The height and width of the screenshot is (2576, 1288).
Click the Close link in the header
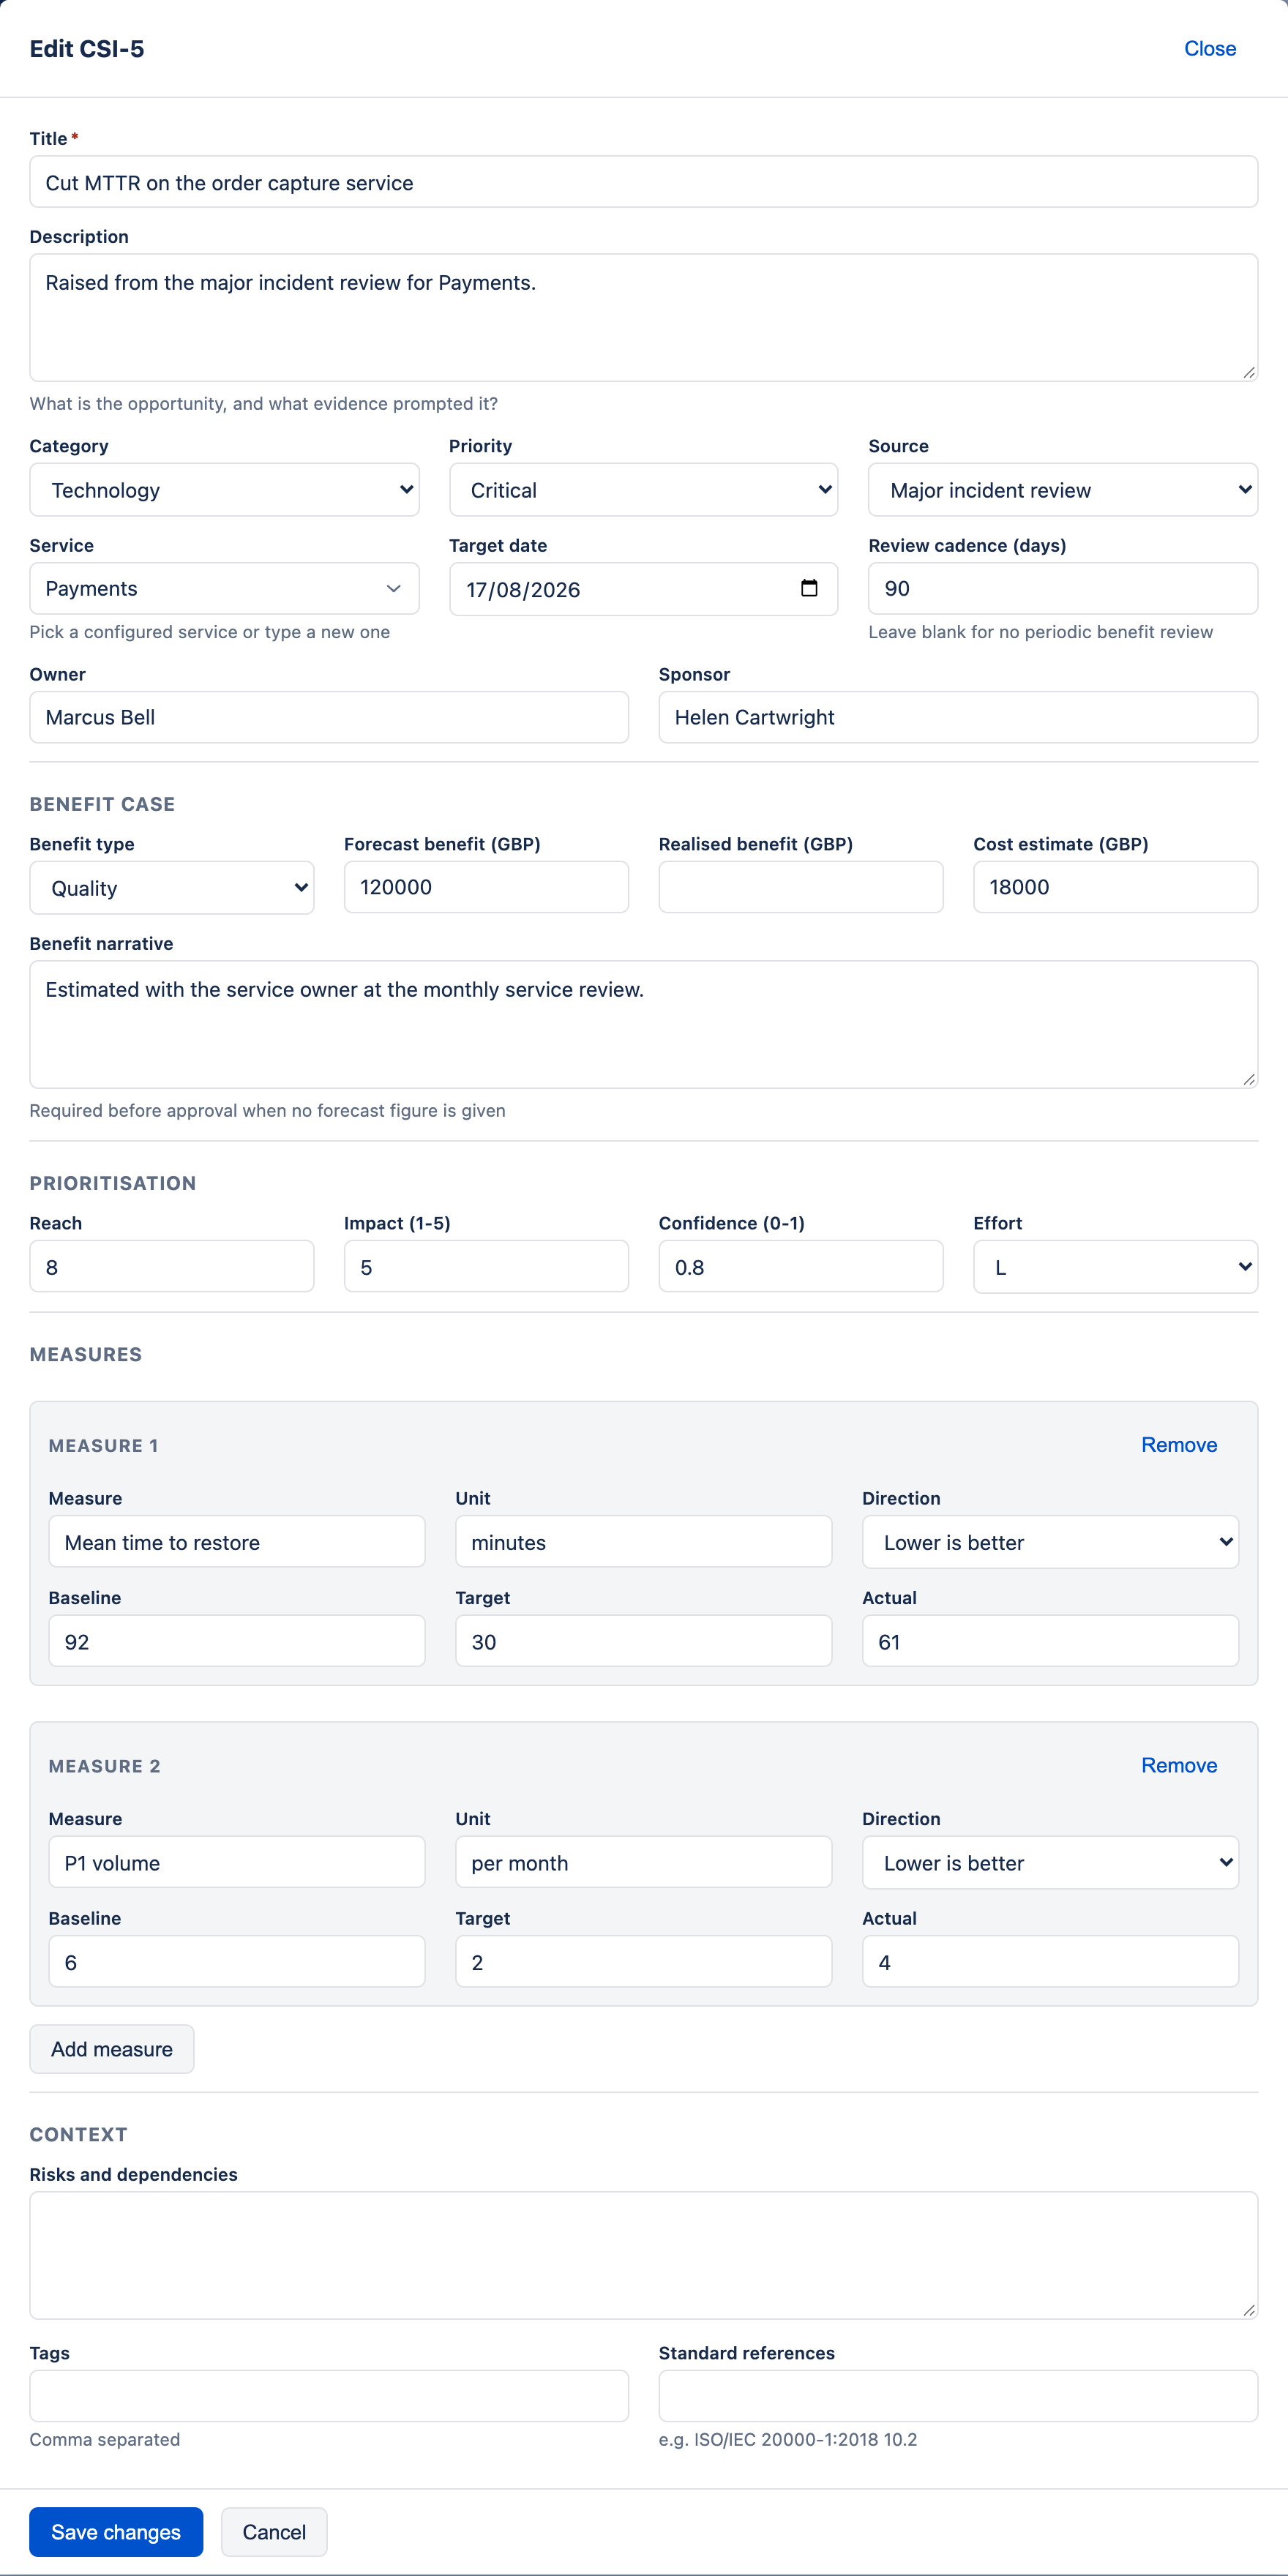(x=1209, y=49)
